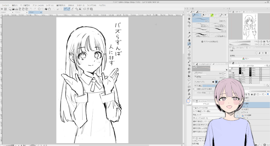The width and height of the screenshot is (270, 146).
Task: Expand the 速度による手ブレ補正 plus expander
Action: (x=193, y=89)
